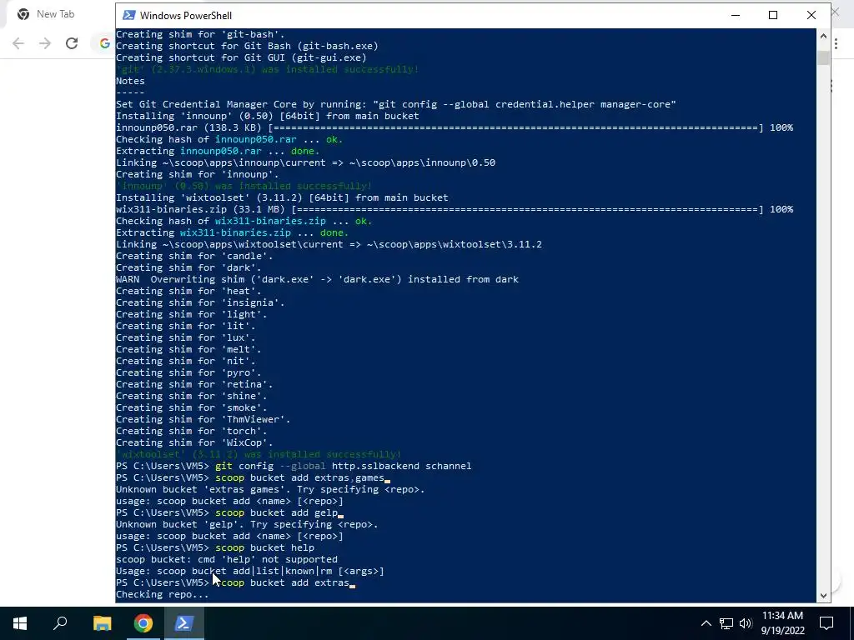This screenshot has height=640, width=854.
Task: Click the 'Set Git Credential Manager Core' note line
Action: coord(395,104)
